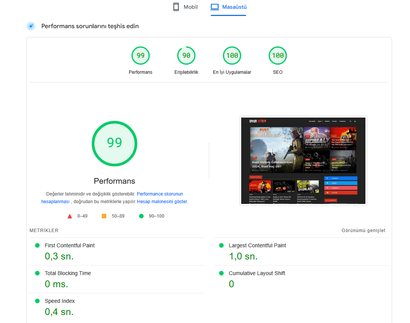
Task: Click the orange square 50–89 legend icon
Action: click(104, 216)
